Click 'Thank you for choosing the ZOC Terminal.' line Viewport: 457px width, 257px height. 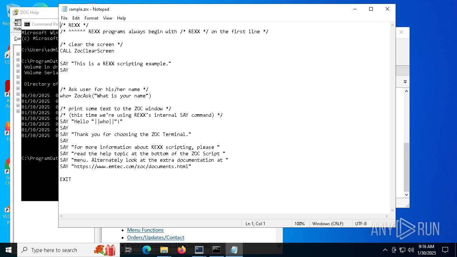(126, 135)
